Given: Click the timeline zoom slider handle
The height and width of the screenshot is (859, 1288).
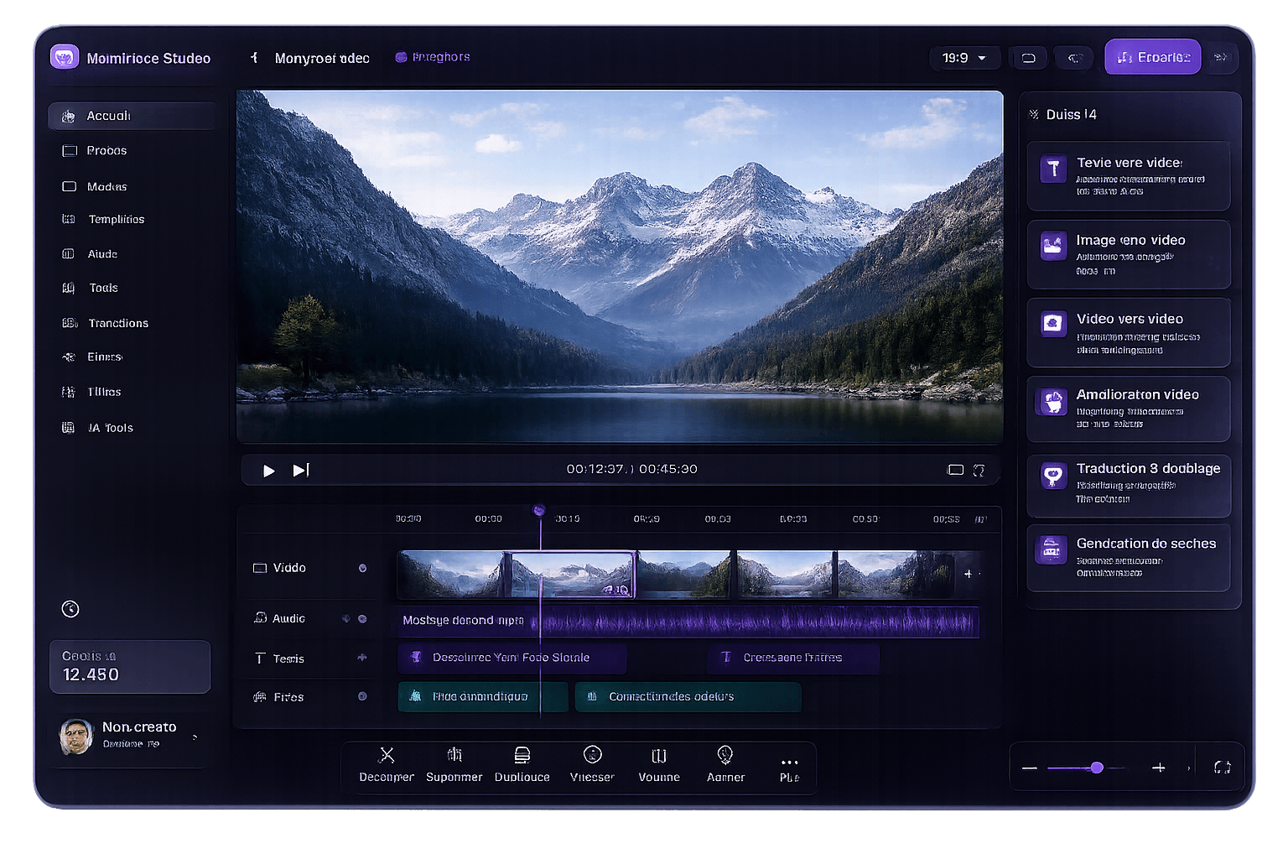Looking at the screenshot, I should coord(1096,768).
